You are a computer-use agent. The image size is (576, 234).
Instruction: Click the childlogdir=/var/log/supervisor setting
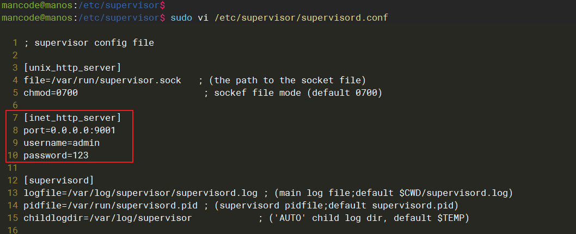(x=108, y=218)
